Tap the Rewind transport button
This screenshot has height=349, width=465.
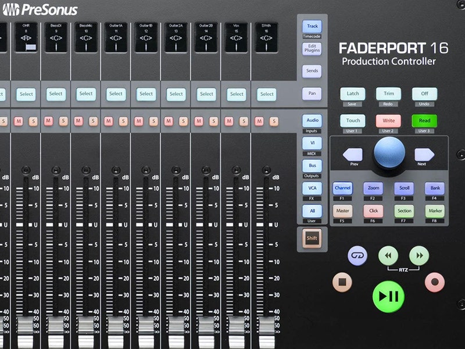tap(388, 255)
